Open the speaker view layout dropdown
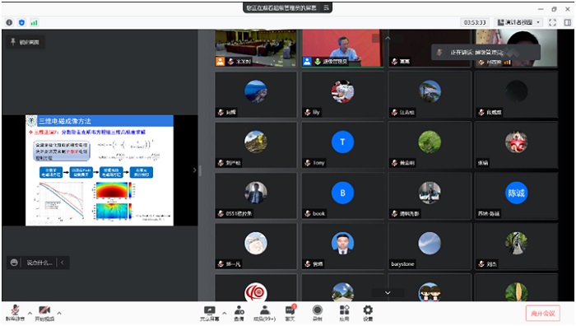576x326 pixels. tap(518, 22)
